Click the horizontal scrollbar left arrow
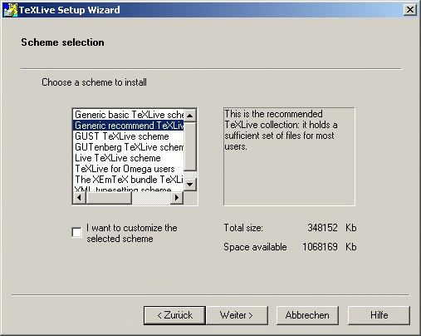 (x=80, y=198)
